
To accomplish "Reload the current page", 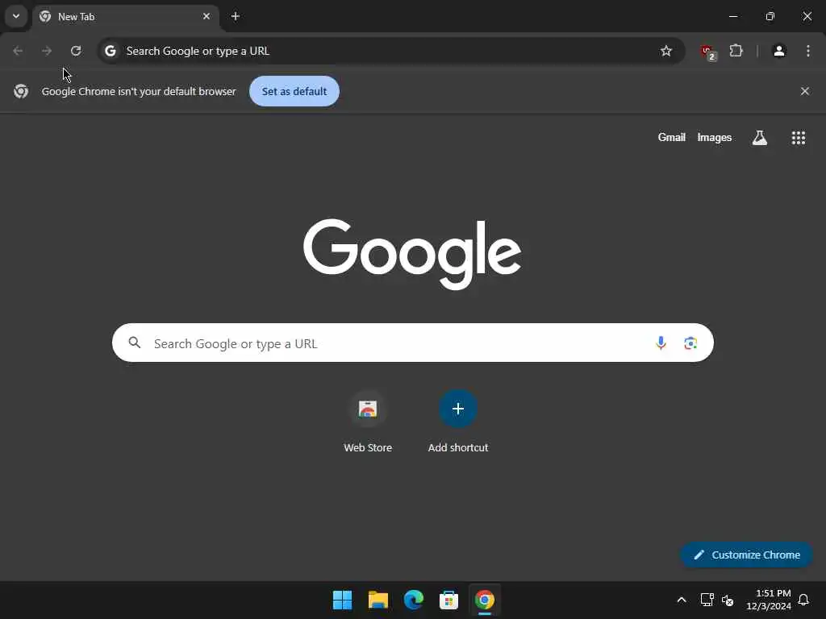I will point(76,51).
